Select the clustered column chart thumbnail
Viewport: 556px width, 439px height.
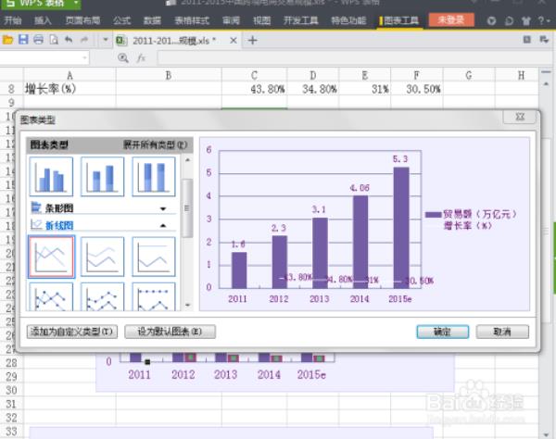[52, 176]
